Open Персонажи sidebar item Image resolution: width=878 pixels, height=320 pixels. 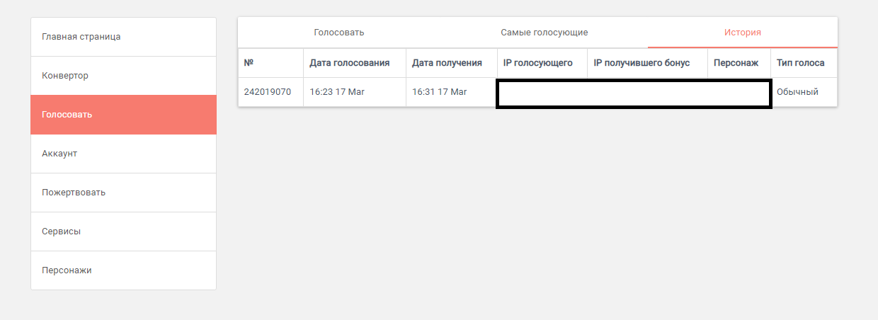(x=123, y=270)
